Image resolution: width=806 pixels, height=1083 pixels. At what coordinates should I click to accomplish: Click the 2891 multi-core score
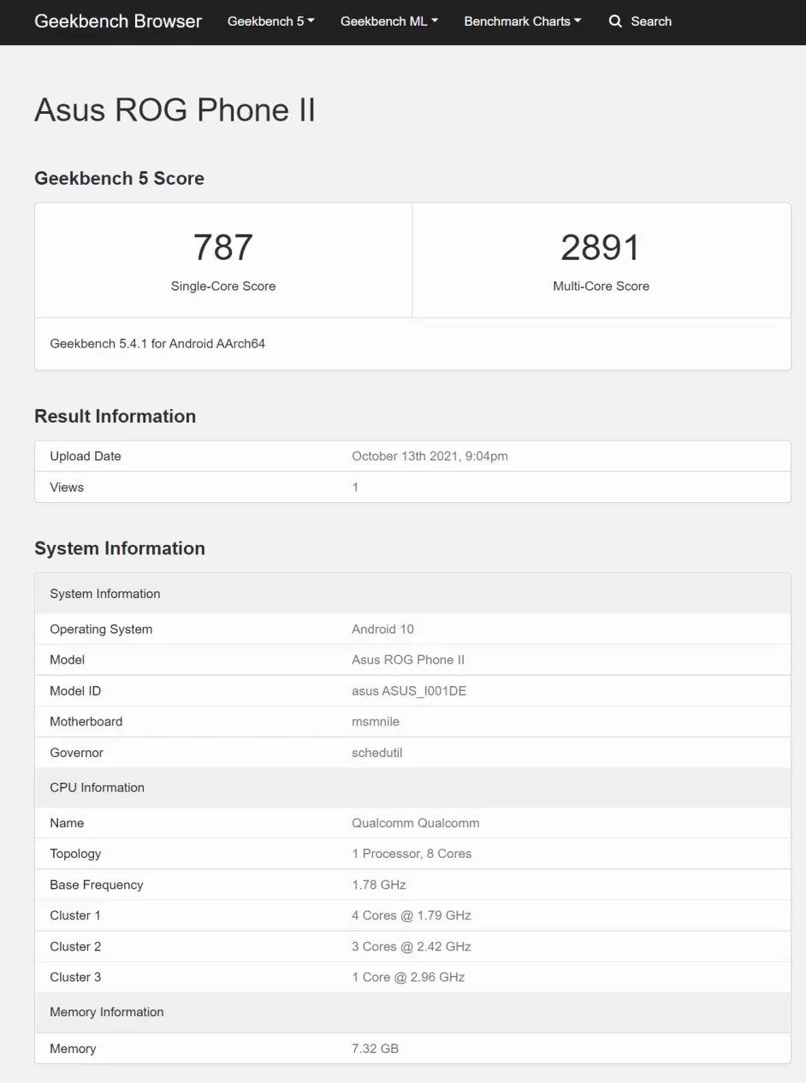point(601,247)
